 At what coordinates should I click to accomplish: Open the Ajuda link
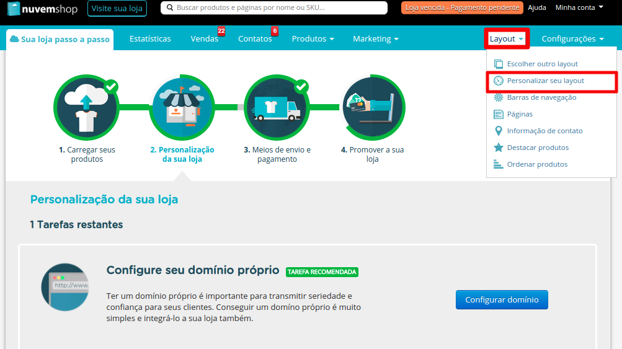[536, 7]
